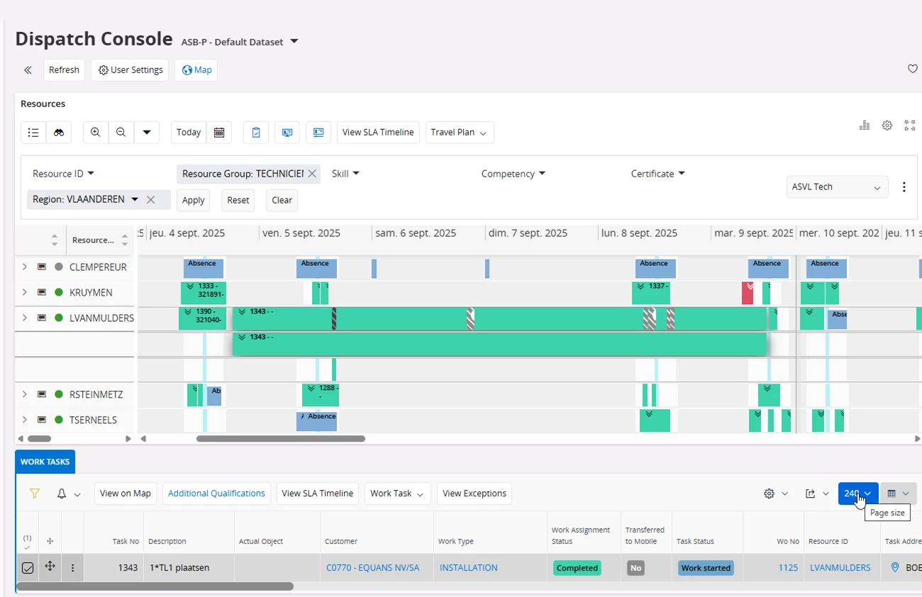Click the bar chart icon in Resources
The image size is (922, 597).
tap(864, 125)
